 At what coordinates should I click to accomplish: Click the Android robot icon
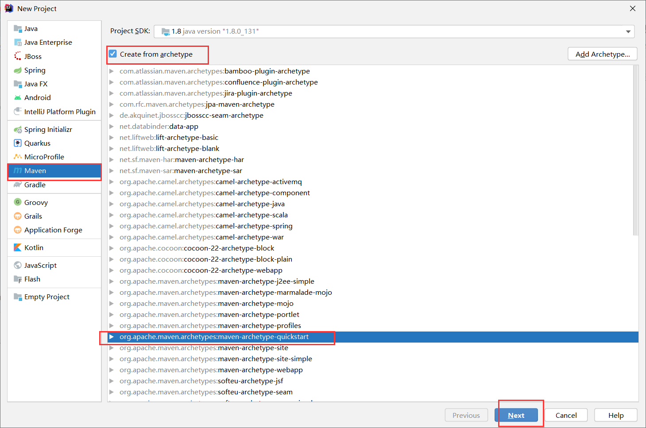(18, 98)
